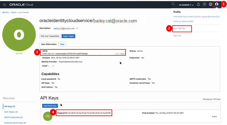Screen dimensions: 227x125
Task: Edit description with the pencil icon
Action: pos(77,28)
